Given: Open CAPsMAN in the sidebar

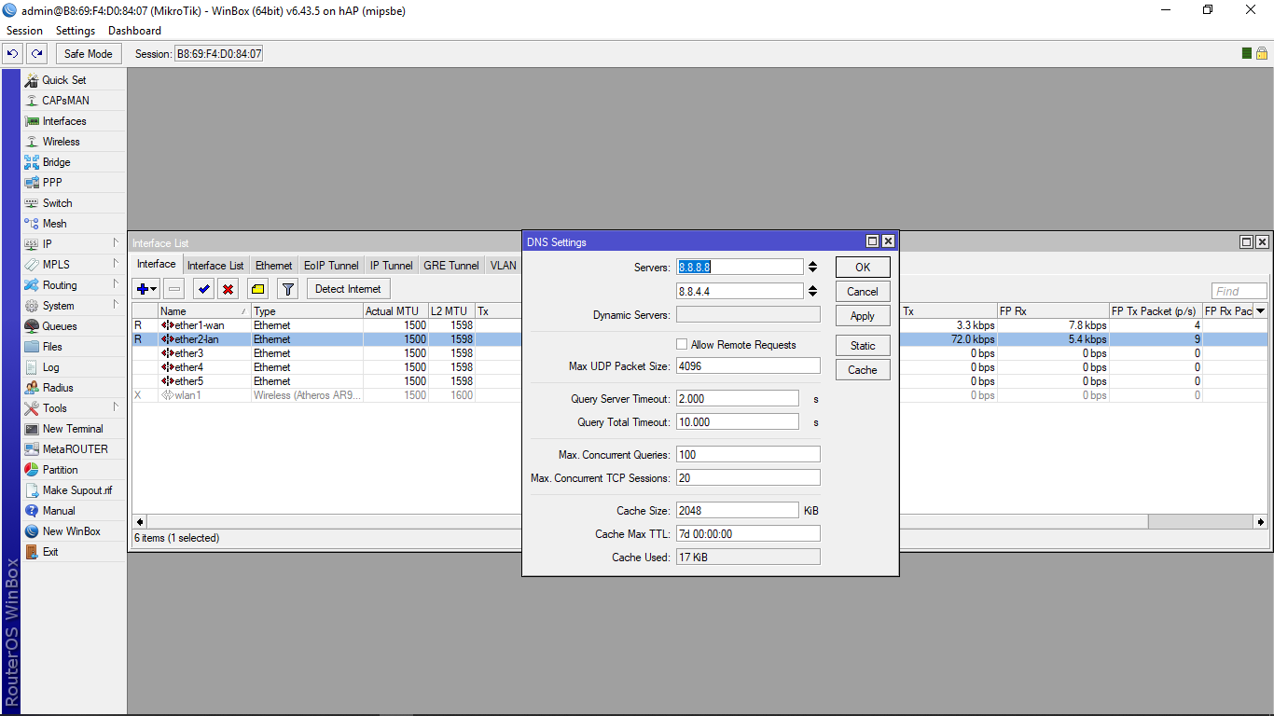Looking at the screenshot, I should coord(74,101).
